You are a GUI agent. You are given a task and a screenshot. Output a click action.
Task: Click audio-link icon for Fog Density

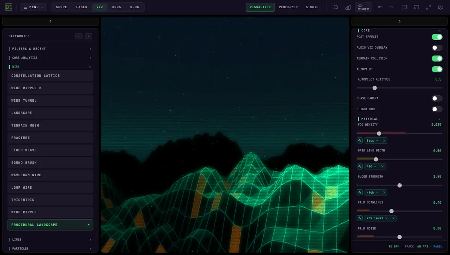(x=360, y=141)
